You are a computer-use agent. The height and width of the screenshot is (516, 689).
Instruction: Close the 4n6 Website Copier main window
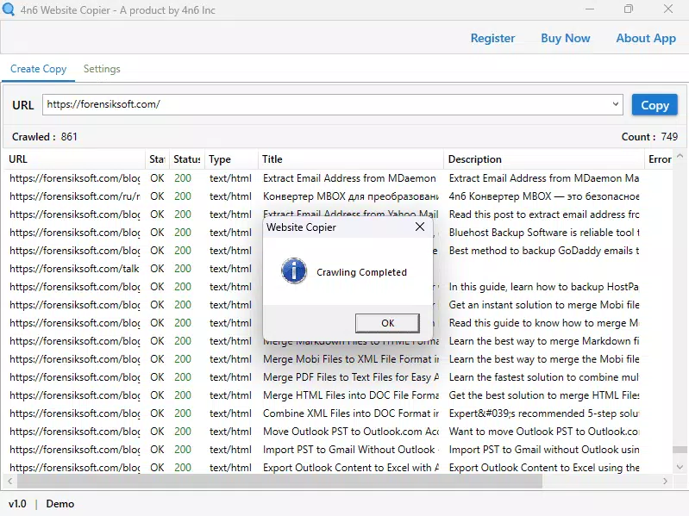point(668,9)
